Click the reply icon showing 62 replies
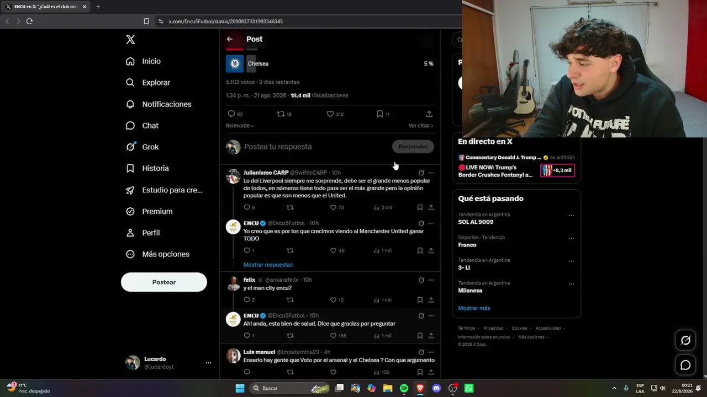707x397 pixels. (231, 114)
